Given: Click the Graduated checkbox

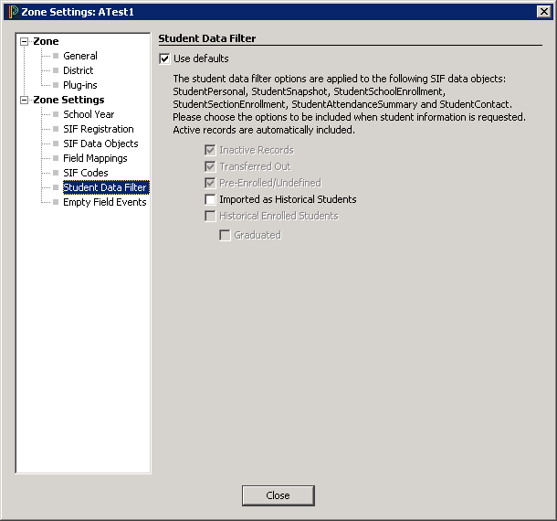Looking at the screenshot, I should [226, 235].
